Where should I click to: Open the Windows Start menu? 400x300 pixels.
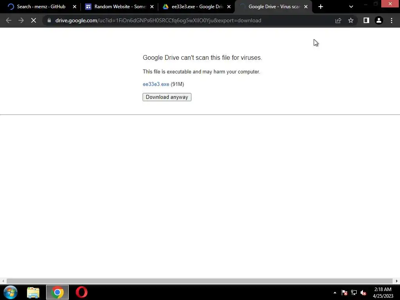tap(11, 292)
